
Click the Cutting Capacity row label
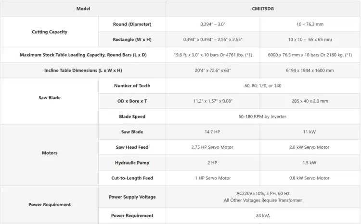pos(49,32)
